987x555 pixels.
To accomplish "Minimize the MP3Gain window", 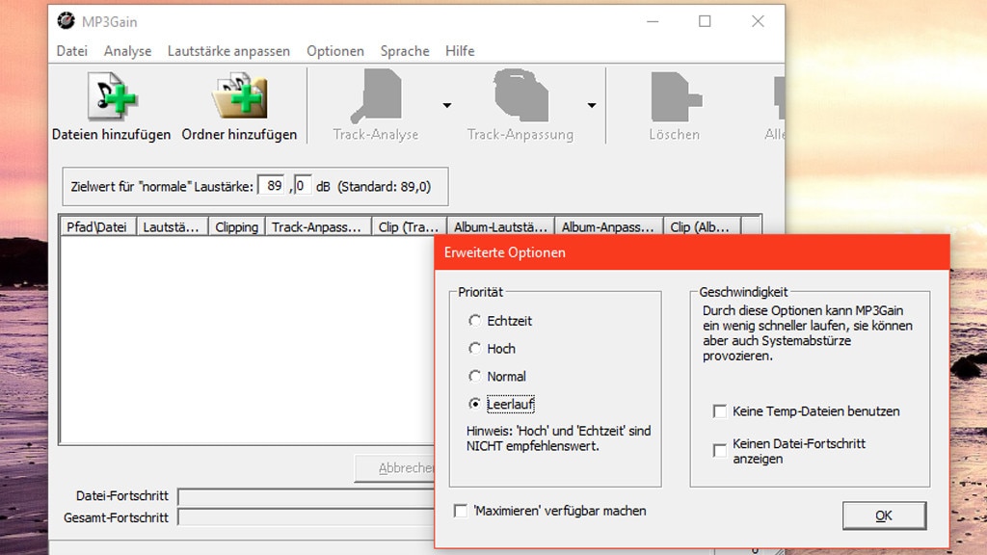I will tap(653, 21).
